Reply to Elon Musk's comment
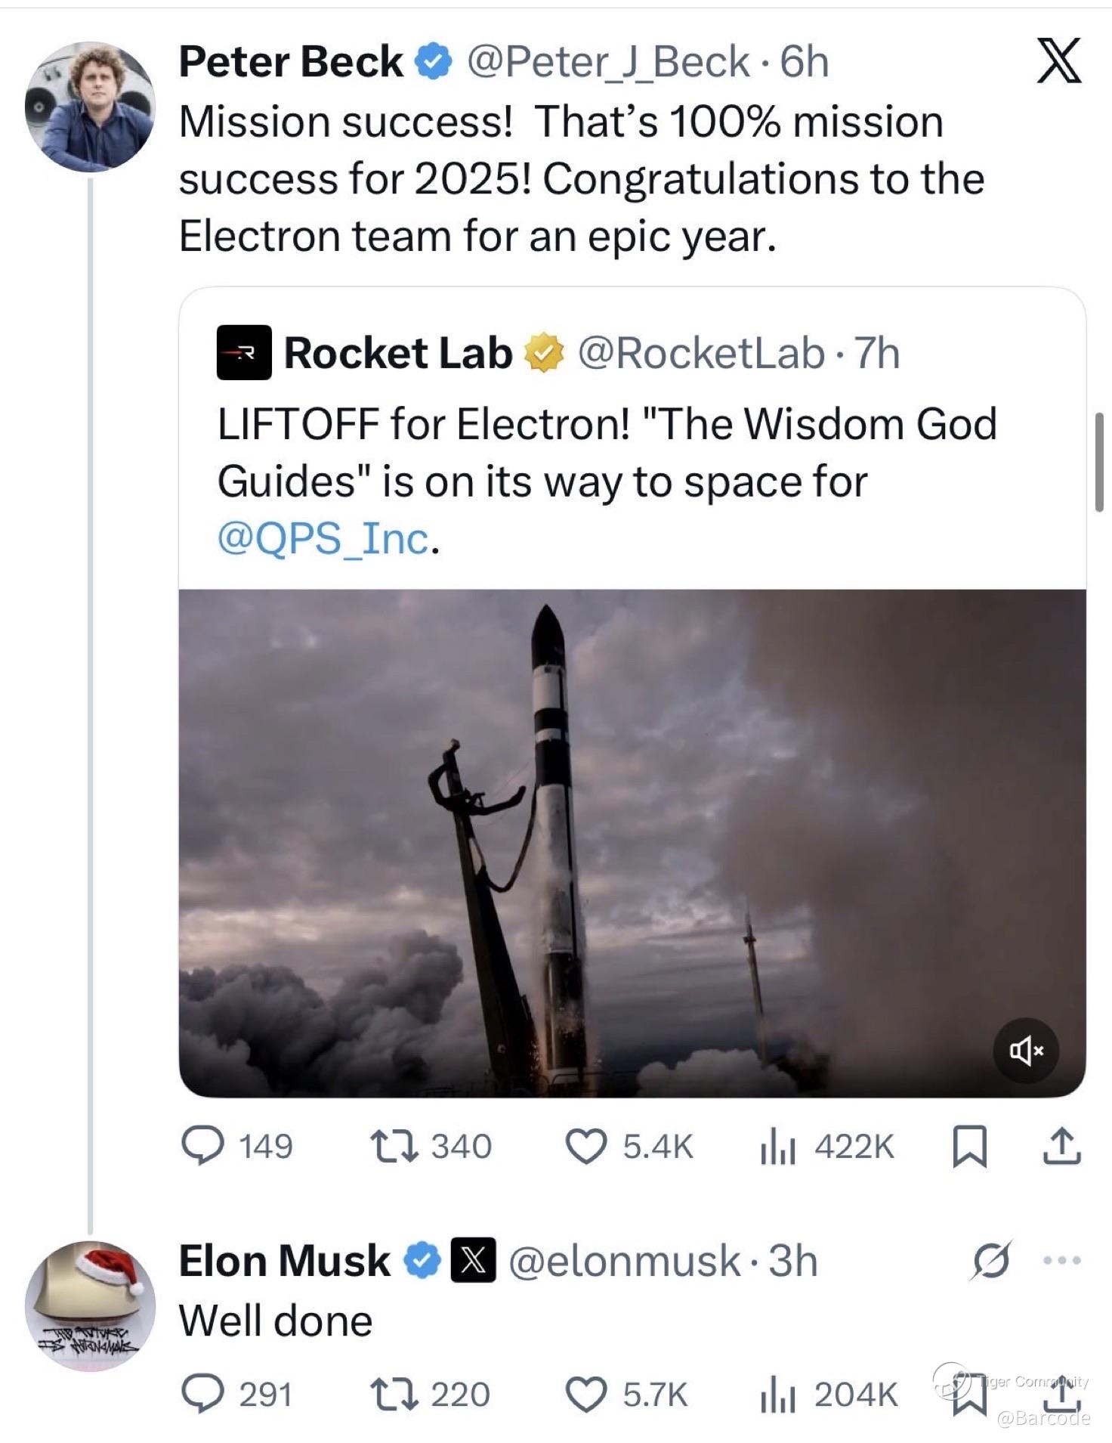The image size is (1112, 1443). [x=202, y=1393]
